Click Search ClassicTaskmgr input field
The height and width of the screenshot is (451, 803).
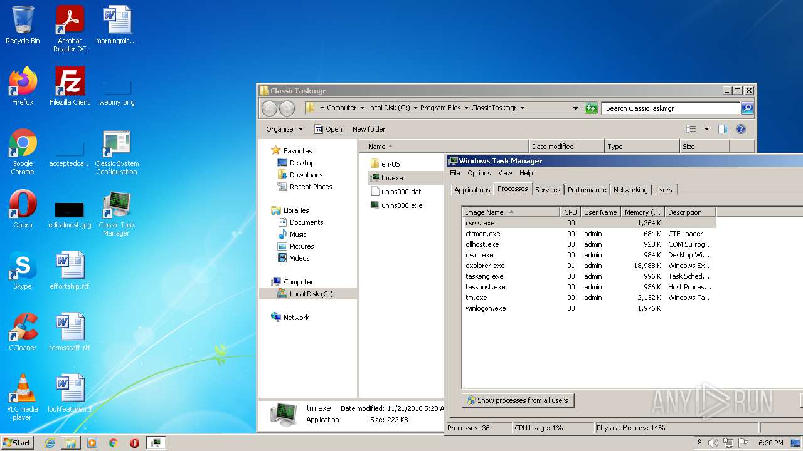pos(670,108)
